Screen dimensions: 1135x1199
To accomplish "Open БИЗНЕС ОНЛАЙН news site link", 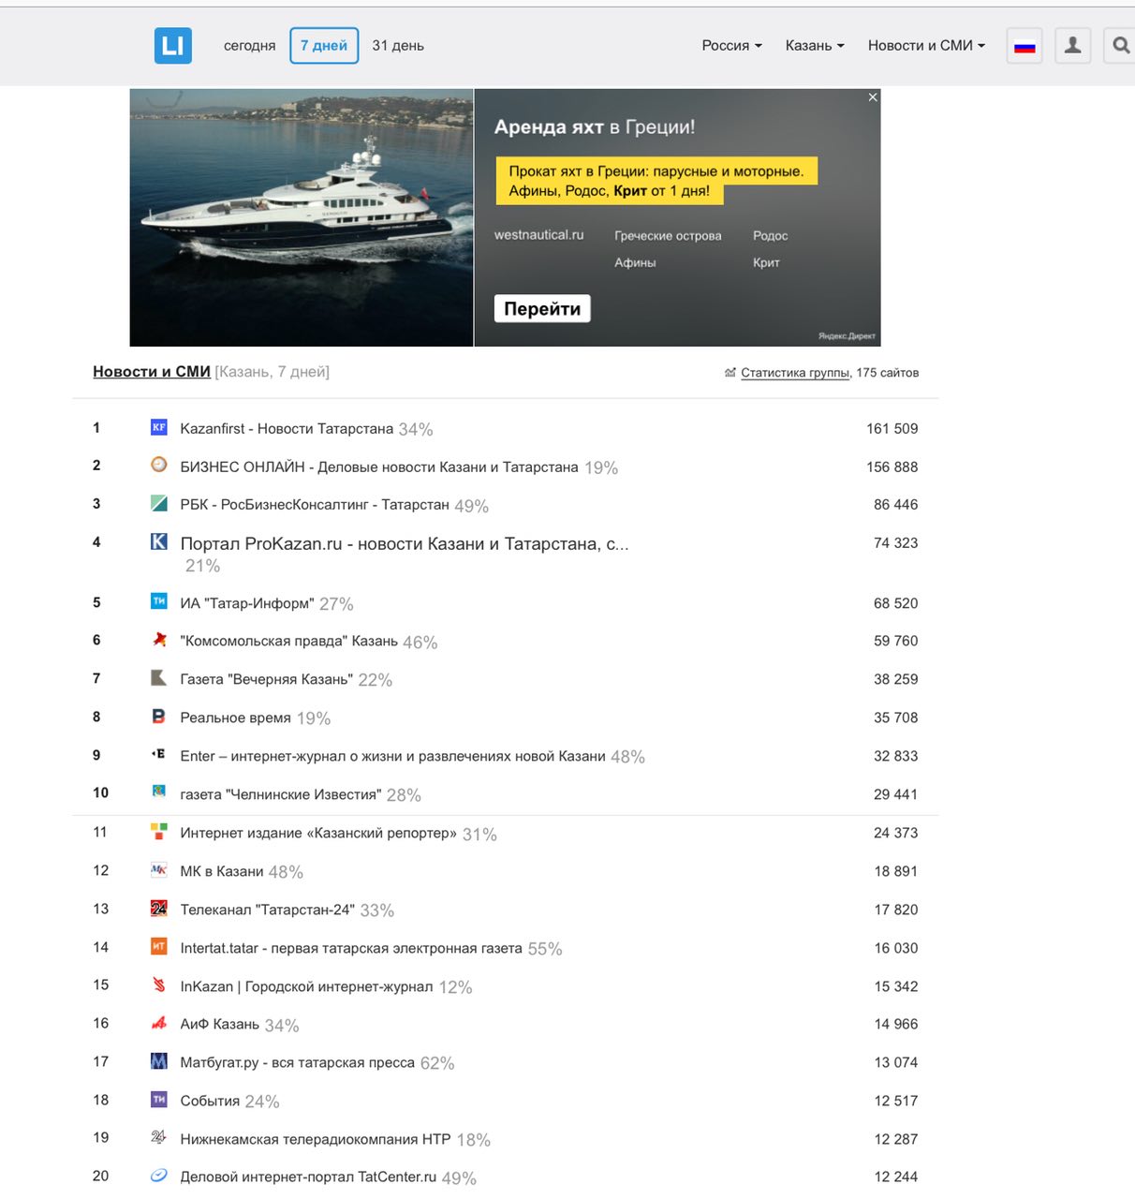I will coord(379,466).
